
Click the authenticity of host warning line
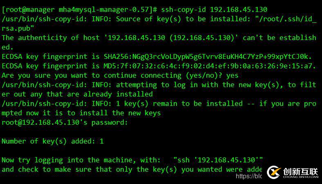159,38
